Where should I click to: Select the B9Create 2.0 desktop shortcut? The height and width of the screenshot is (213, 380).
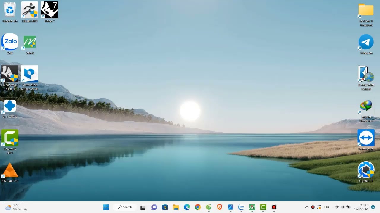[10, 172]
